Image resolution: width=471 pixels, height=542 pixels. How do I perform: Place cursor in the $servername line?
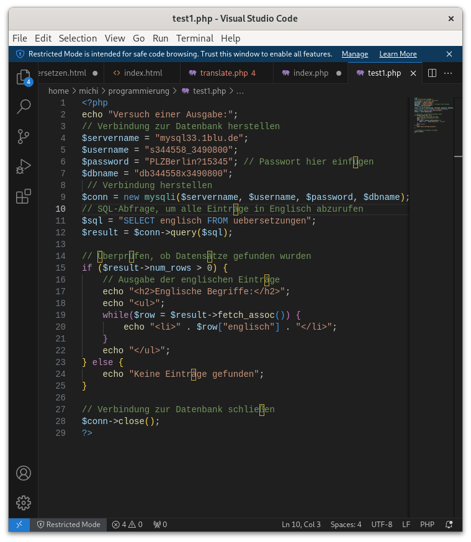[165, 138]
